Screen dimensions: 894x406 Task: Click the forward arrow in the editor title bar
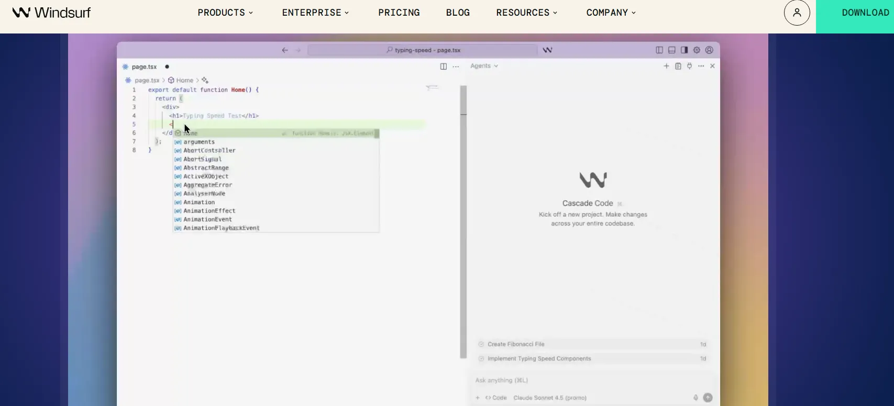[298, 50]
